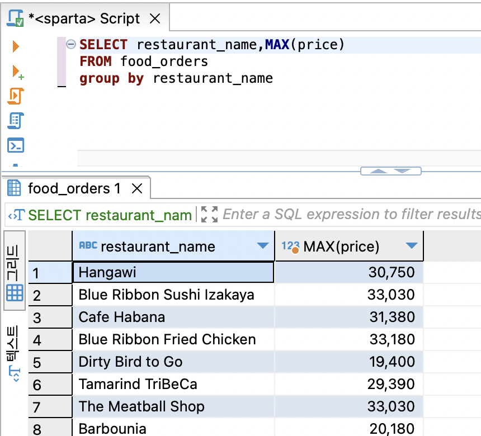Select row number 1 header
Image resolution: width=481 pixels, height=436 pixels.
50,273
